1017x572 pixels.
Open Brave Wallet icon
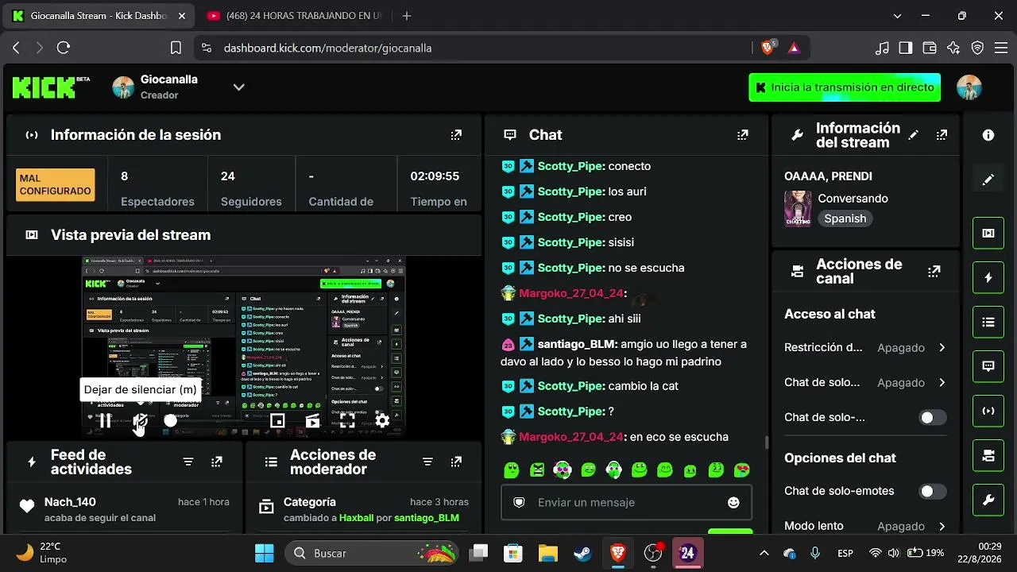click(929, 48)
